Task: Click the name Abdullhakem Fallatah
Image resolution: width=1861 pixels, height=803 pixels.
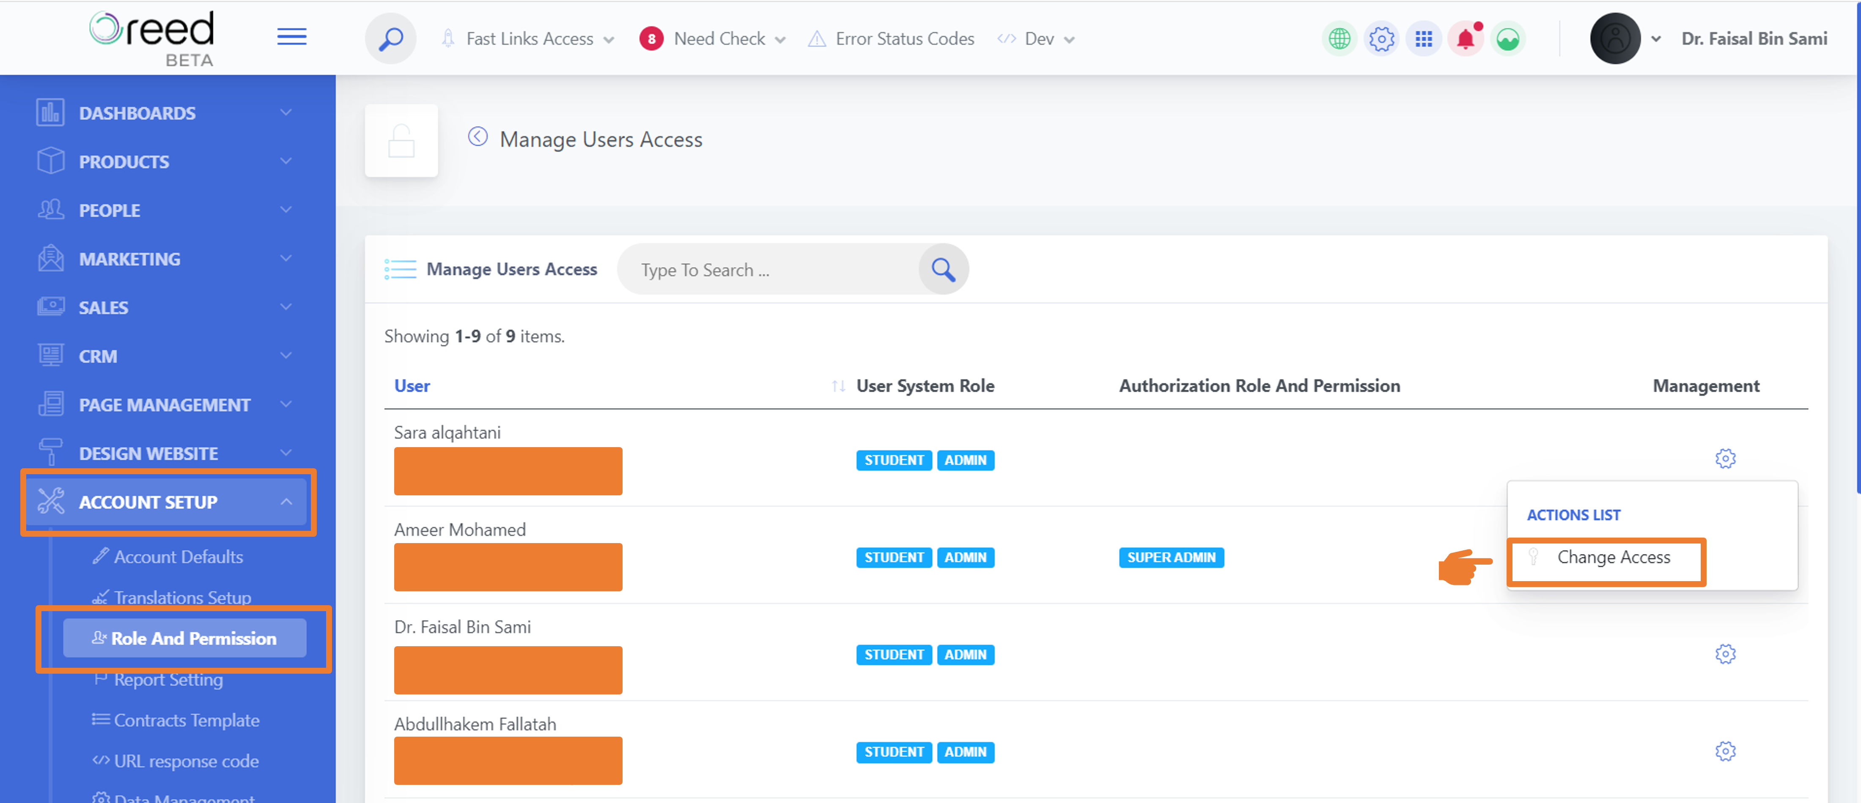Action: click(475, 724)
